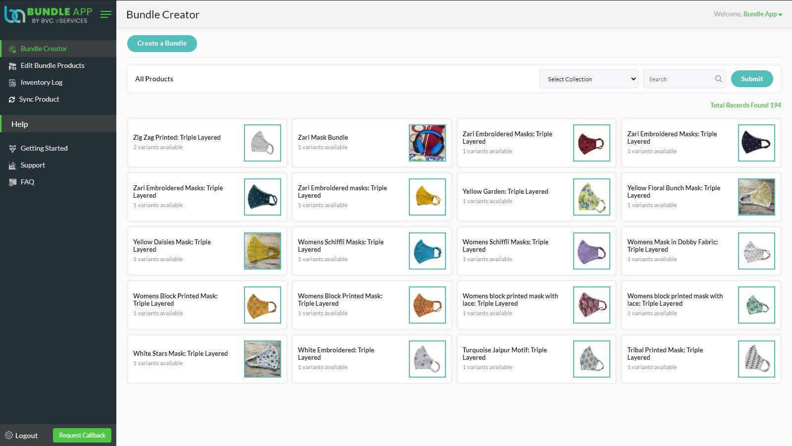Click the Inventory Log sidebar icon
The height and width of the screenshot is (446, 792).
click(12, 83)
